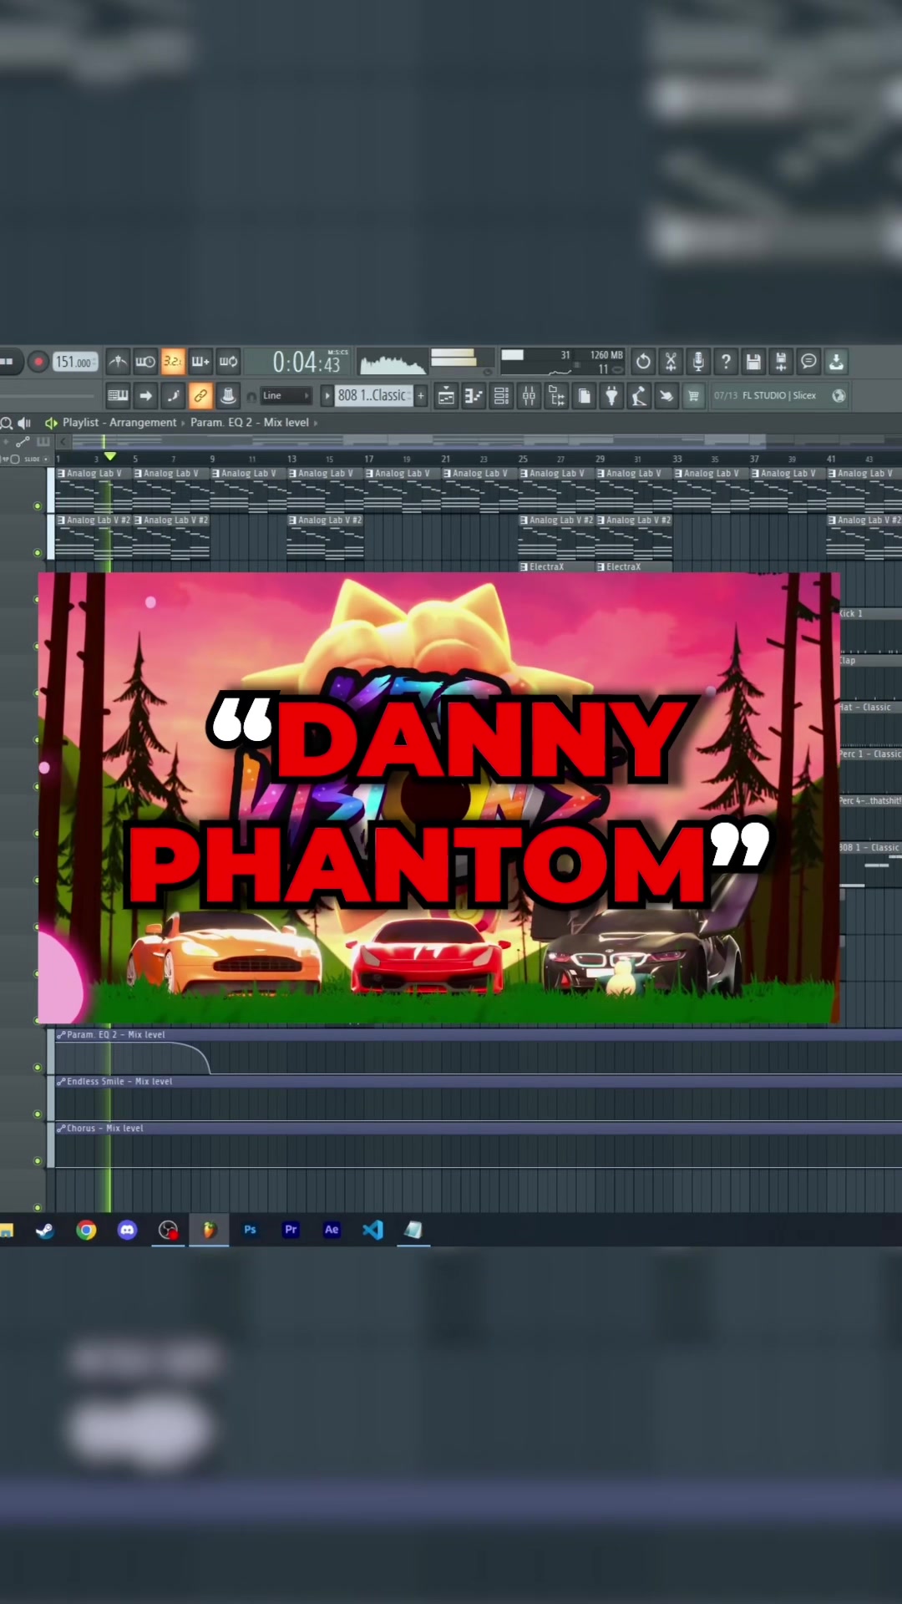The height and width of the screenshot is (1604, 902).
Task: Click the multilink to controllers knob icon
Action: [228, 396]
